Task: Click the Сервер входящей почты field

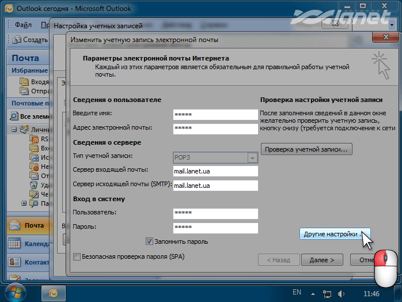Action: pyautogui.click(x=215, y=171)
